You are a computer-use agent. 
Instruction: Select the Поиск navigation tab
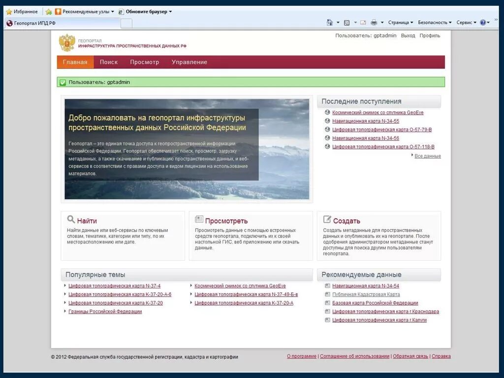(x=109, y=62)
